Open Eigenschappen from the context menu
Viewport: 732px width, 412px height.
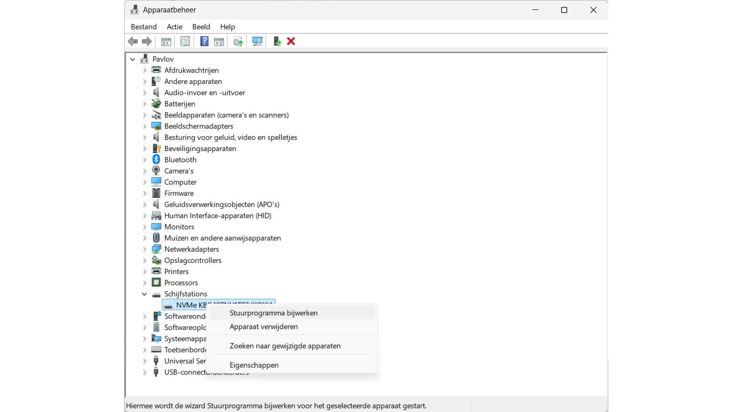(x=292, y=365)
